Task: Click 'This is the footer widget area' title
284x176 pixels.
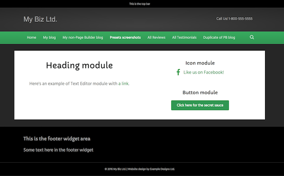Action: point(57,139)
